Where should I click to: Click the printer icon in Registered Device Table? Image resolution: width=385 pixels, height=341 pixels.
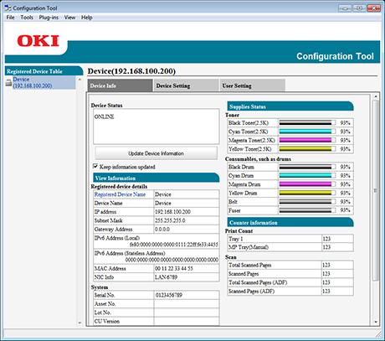point(8,83)
